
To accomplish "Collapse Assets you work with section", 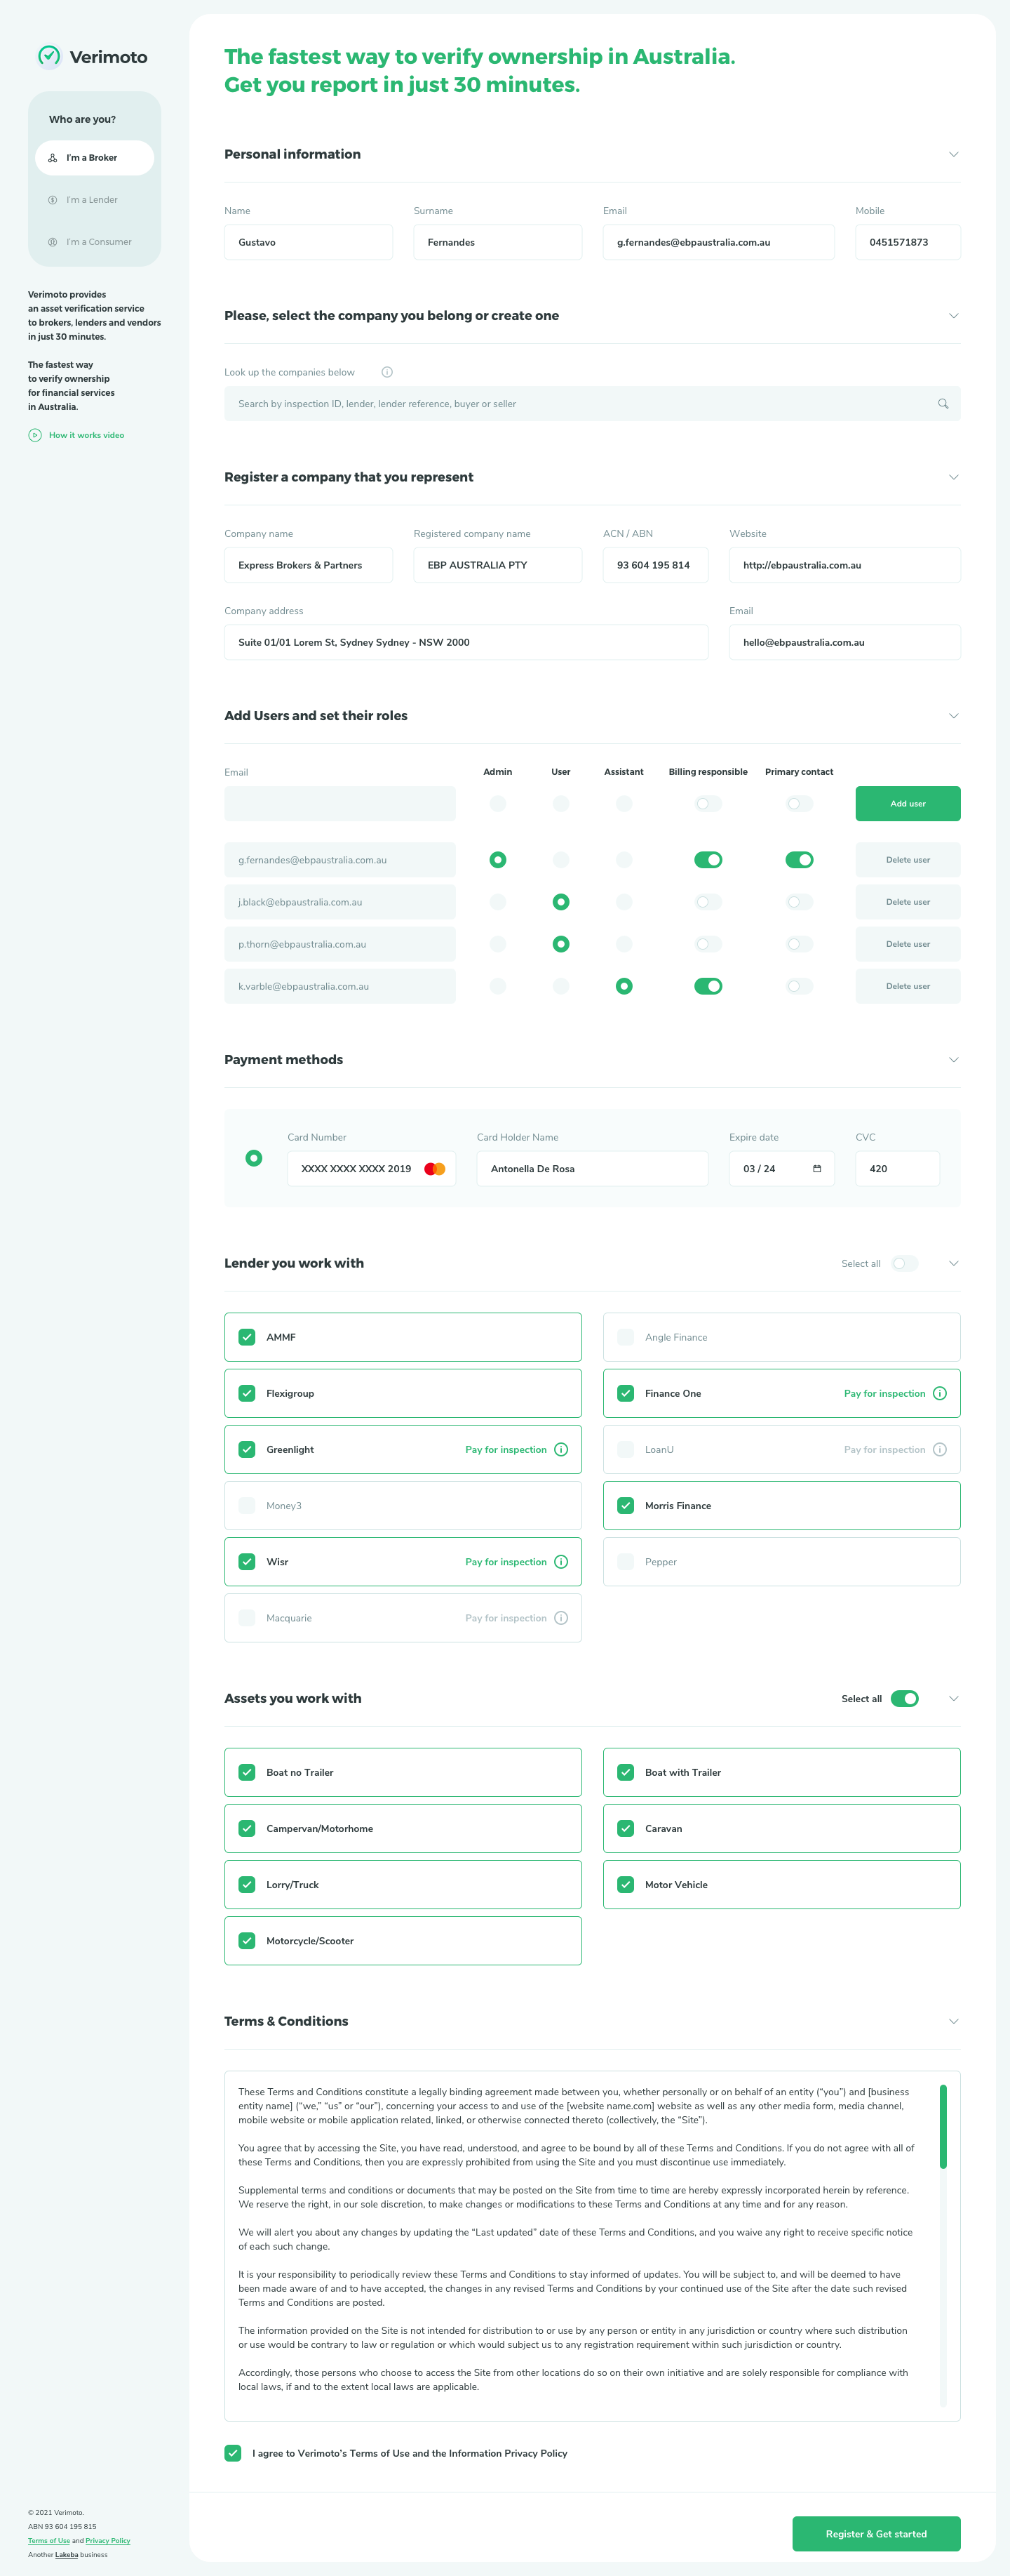I will 954,1699.
